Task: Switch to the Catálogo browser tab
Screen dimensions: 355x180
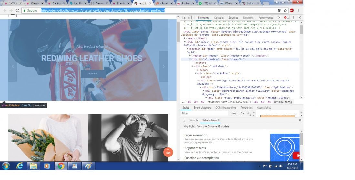Action: (56, 3)
